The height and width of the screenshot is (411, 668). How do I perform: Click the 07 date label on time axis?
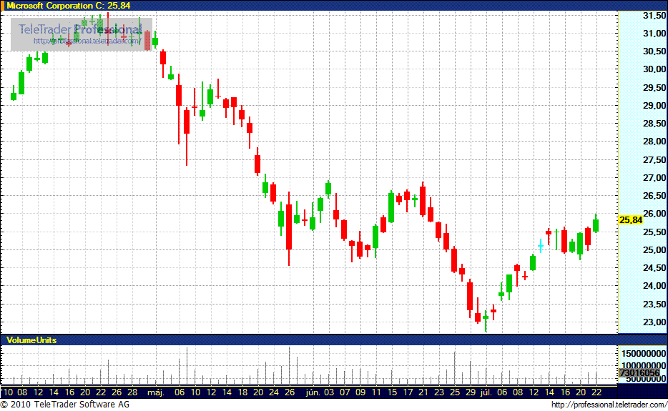[345, 392]
